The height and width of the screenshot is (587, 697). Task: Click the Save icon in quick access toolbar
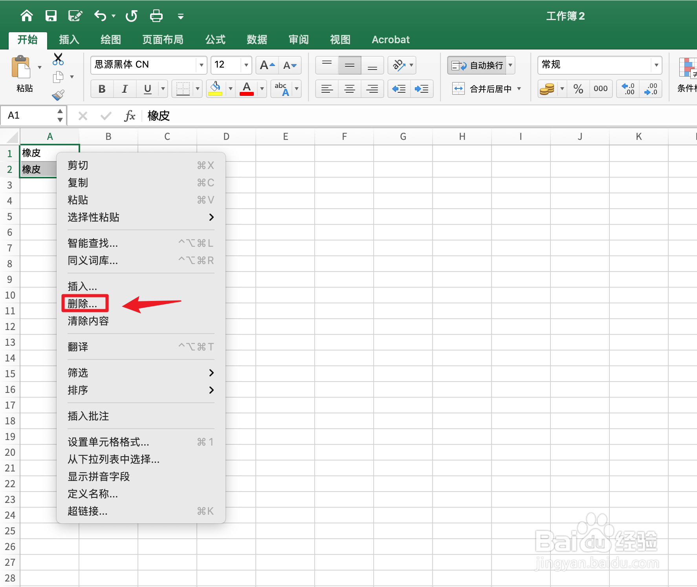coord(51,16)
